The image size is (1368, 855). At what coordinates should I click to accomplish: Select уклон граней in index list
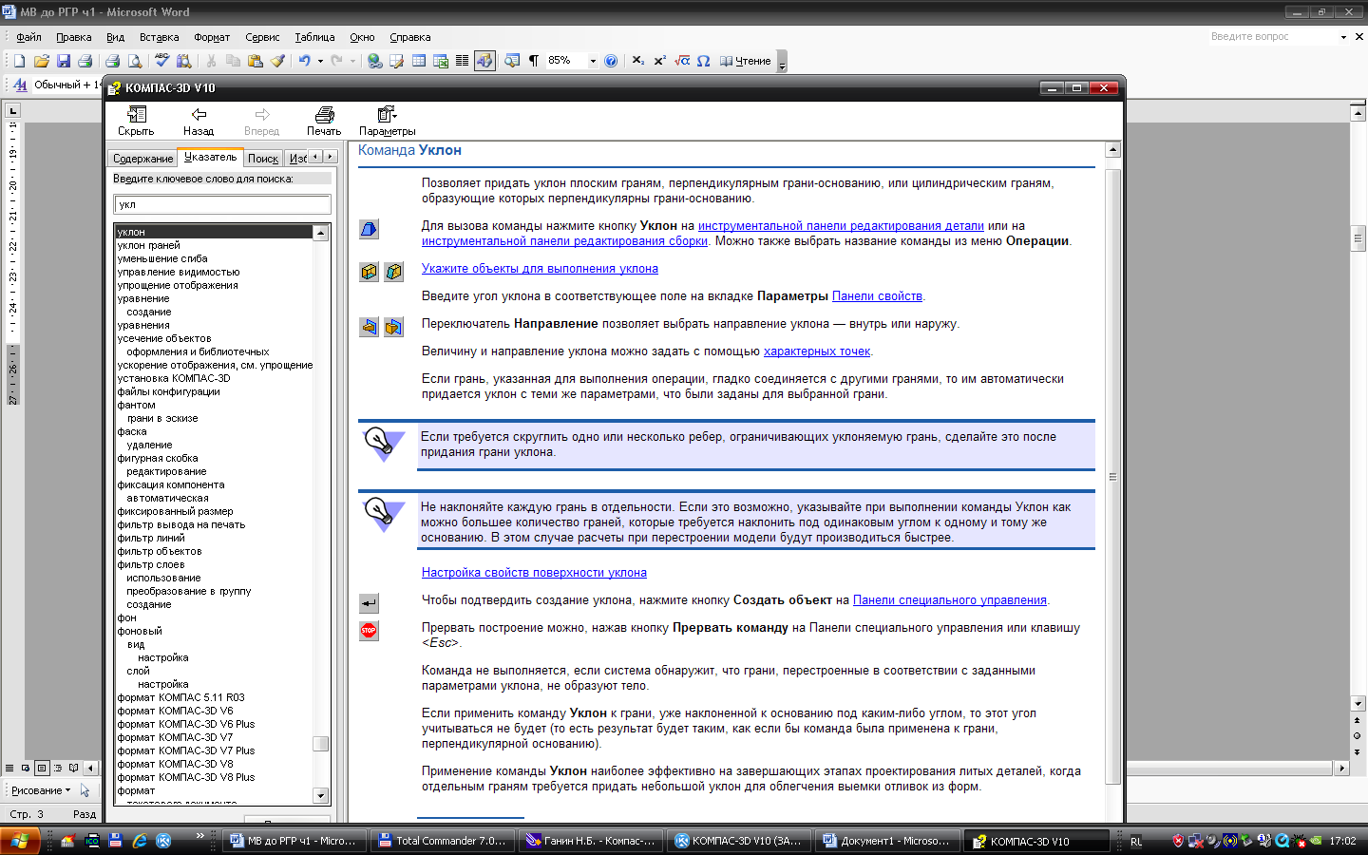pyautogui.click(x=148, y=245)
